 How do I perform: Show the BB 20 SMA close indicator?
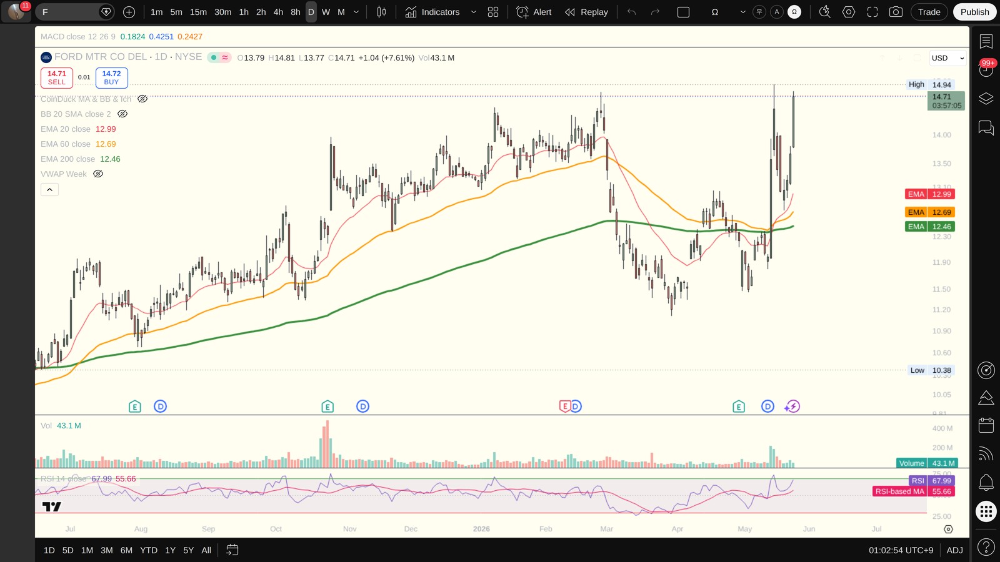point(122,114)
